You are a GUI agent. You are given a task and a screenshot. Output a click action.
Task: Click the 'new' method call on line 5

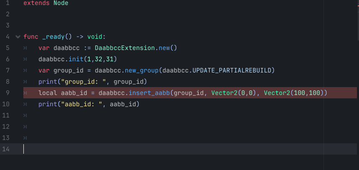(x=164, y=48)
